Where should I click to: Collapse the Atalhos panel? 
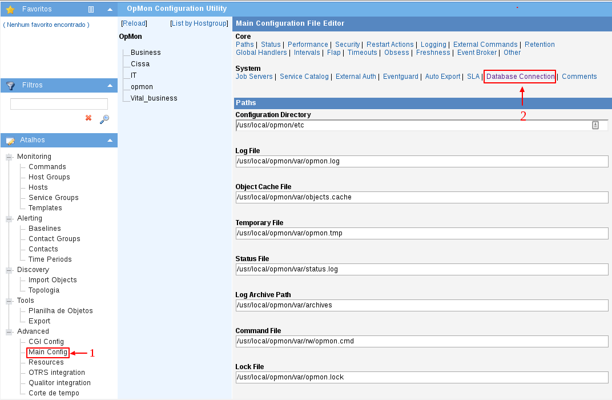pos(110,140)
